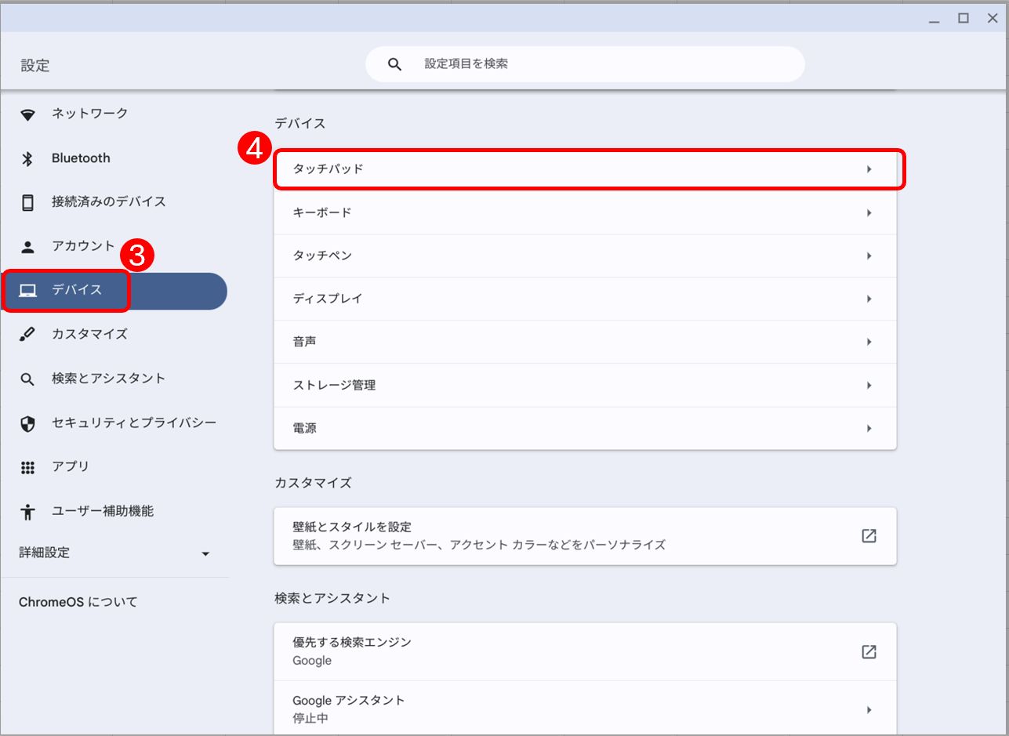
Task: Open ChromeOS について page
Action: tap(78, 602)
